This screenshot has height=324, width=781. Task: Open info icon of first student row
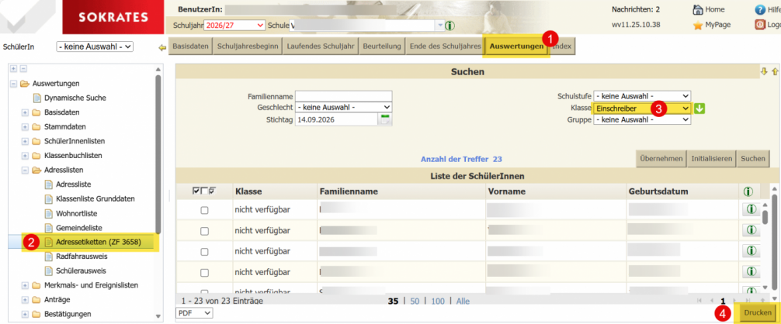751,210
